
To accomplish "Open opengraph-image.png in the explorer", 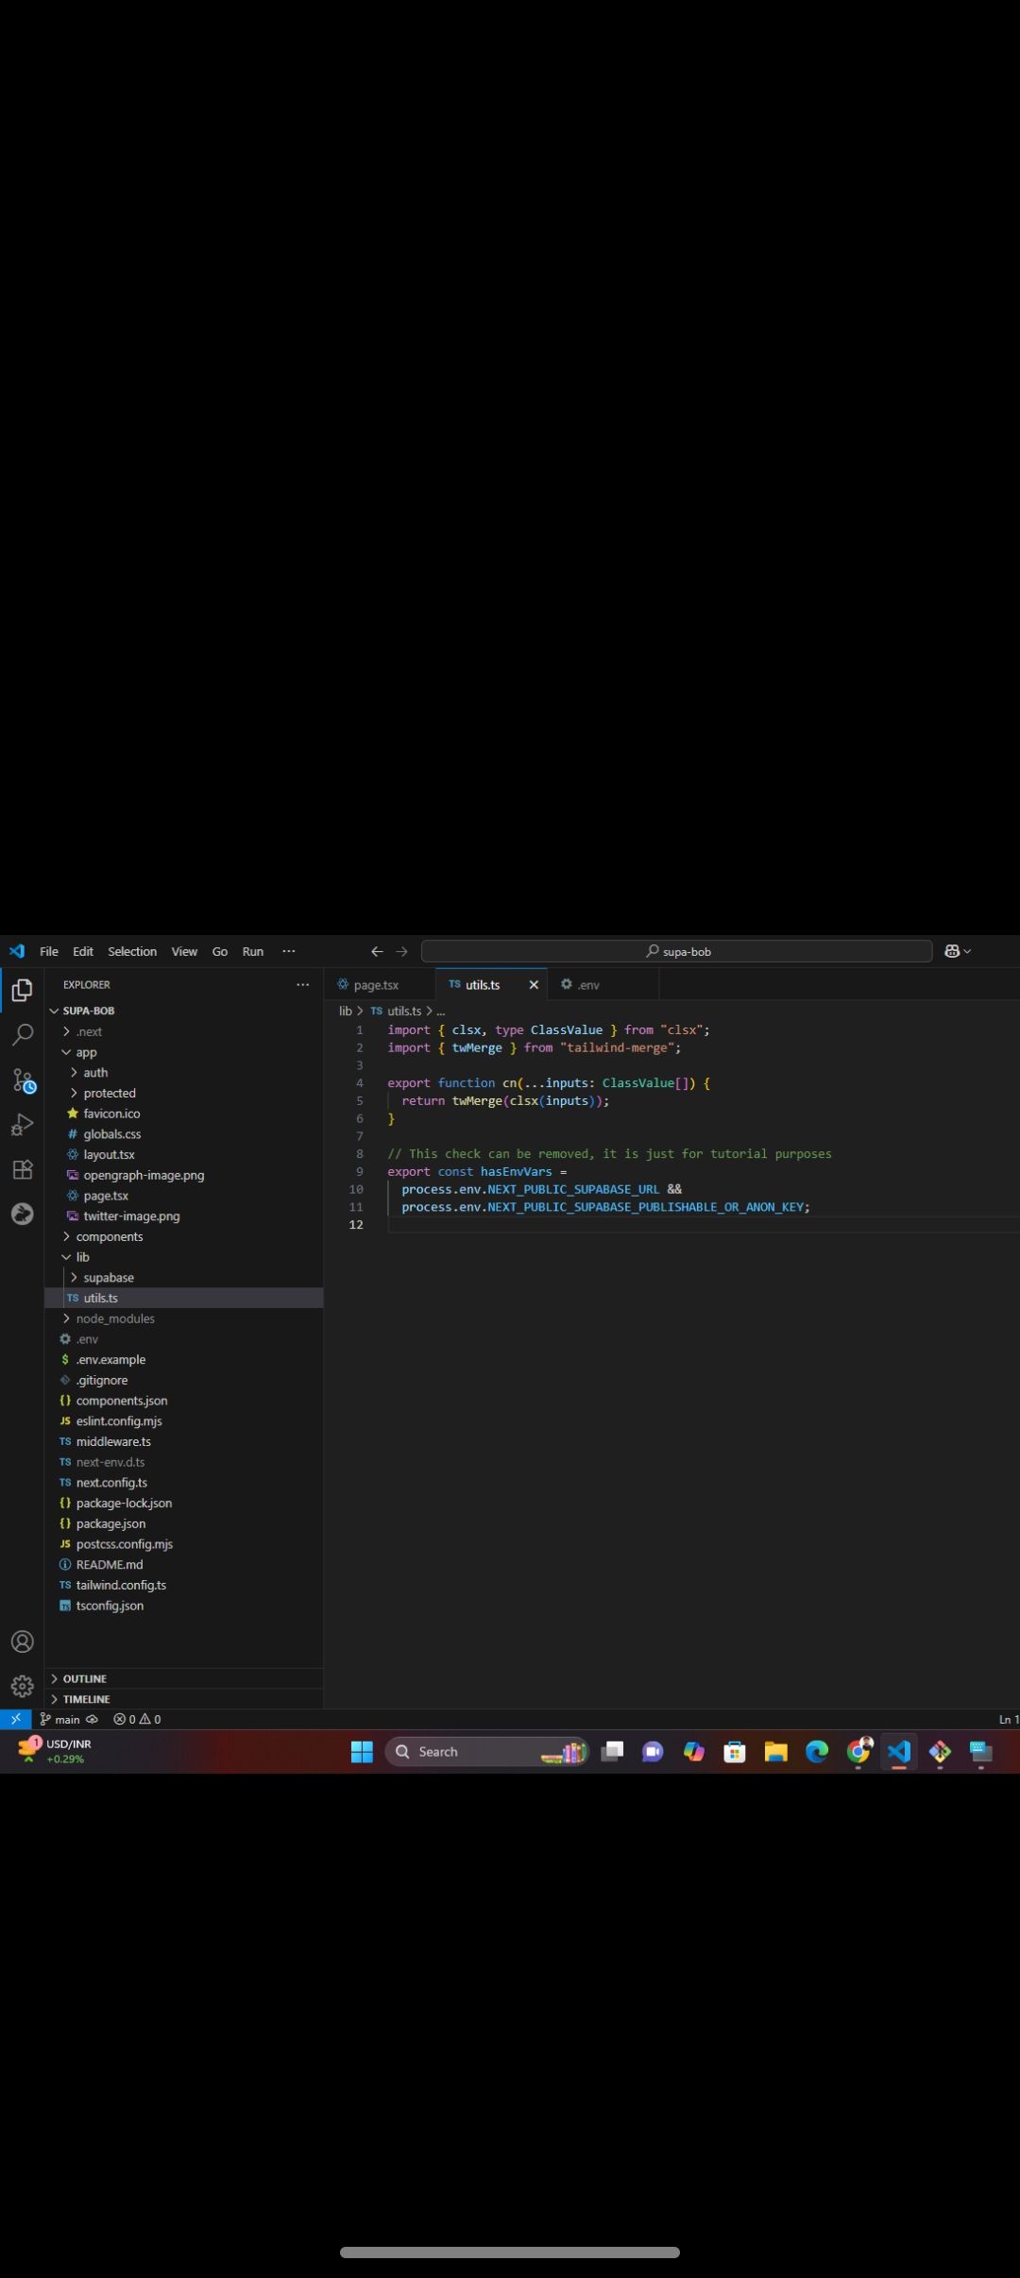I will tap(144, 1175).
